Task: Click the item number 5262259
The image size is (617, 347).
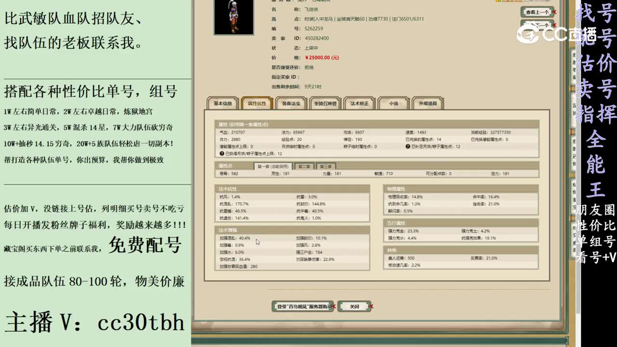Action: [x=314, y=29]
